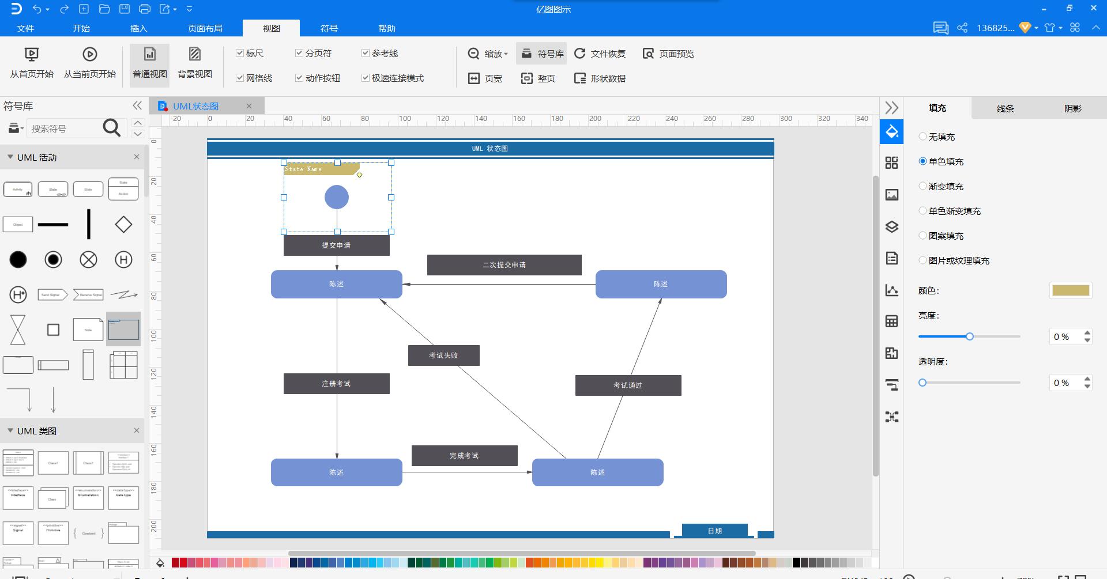This screenshot has height=579, width=1107.
Task: Fit to 页宽 page width
Action: (x=485, y=78)
